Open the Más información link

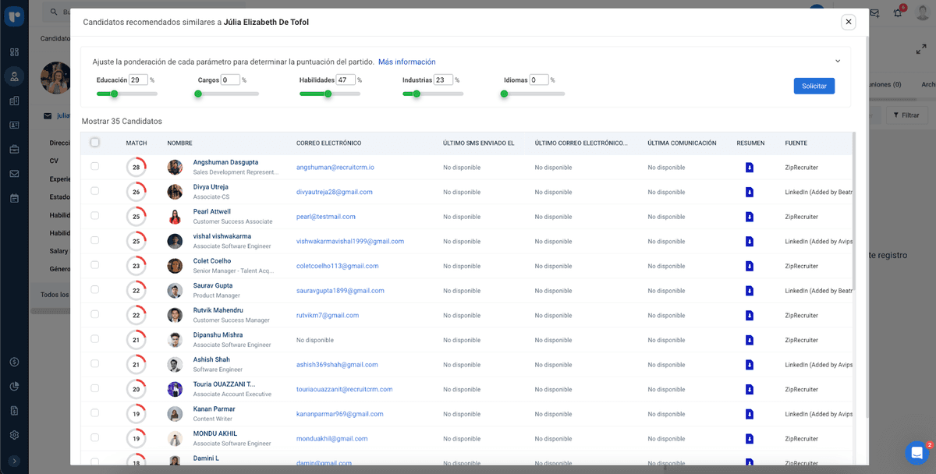406,62
